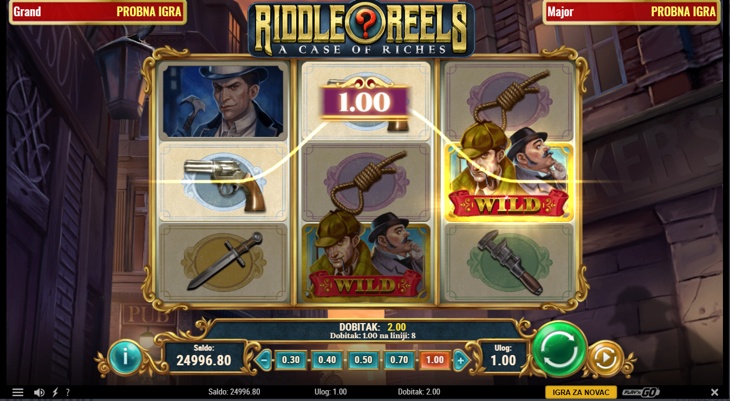This screenshot has width=730, height=401.
Task: Start autoplay with gold play button
Action: pos(605,358)
